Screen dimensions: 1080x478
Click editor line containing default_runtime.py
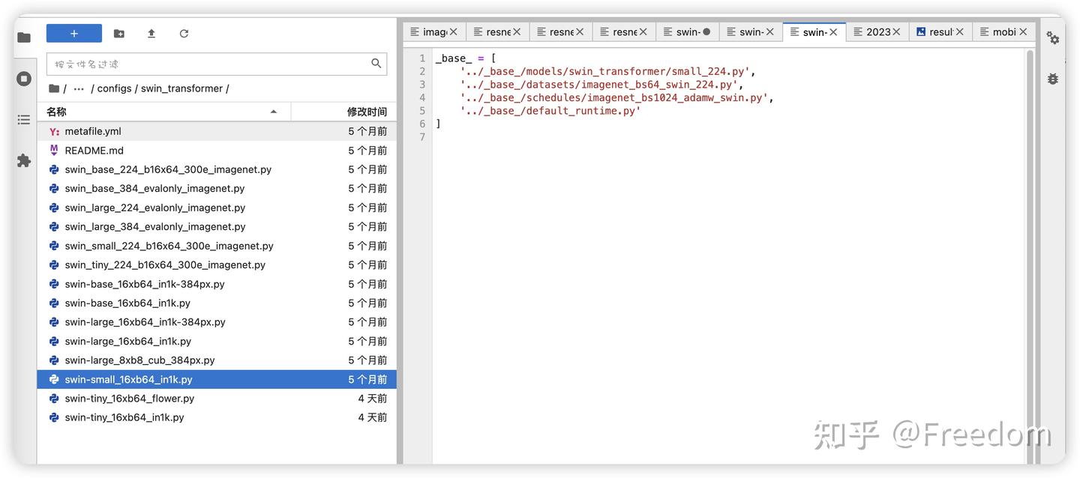click(551, 111)
